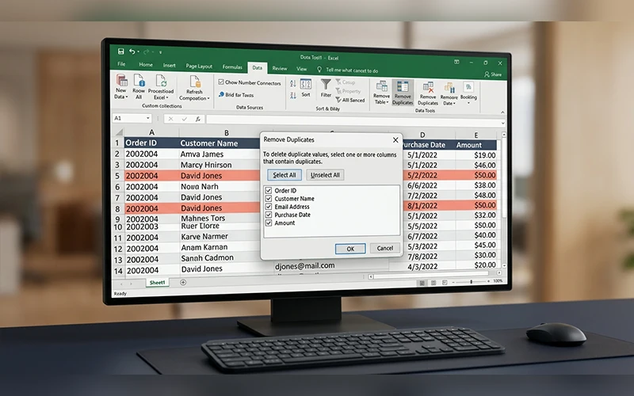Viewport: 634px width, 396px height.
Task: Switch to Page Break Preview in status bar
Action: 445,282
